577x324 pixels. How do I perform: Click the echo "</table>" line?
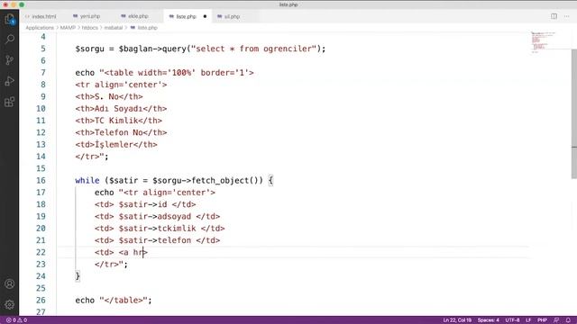[114, 301]
